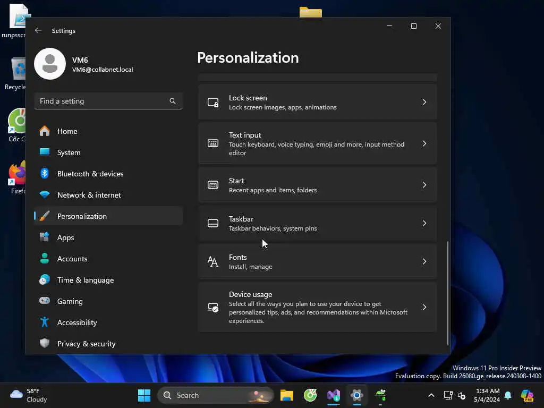Open File Explorer from the taskbar
This screenshot has width=544, height=408.
(x=286, y=395)
